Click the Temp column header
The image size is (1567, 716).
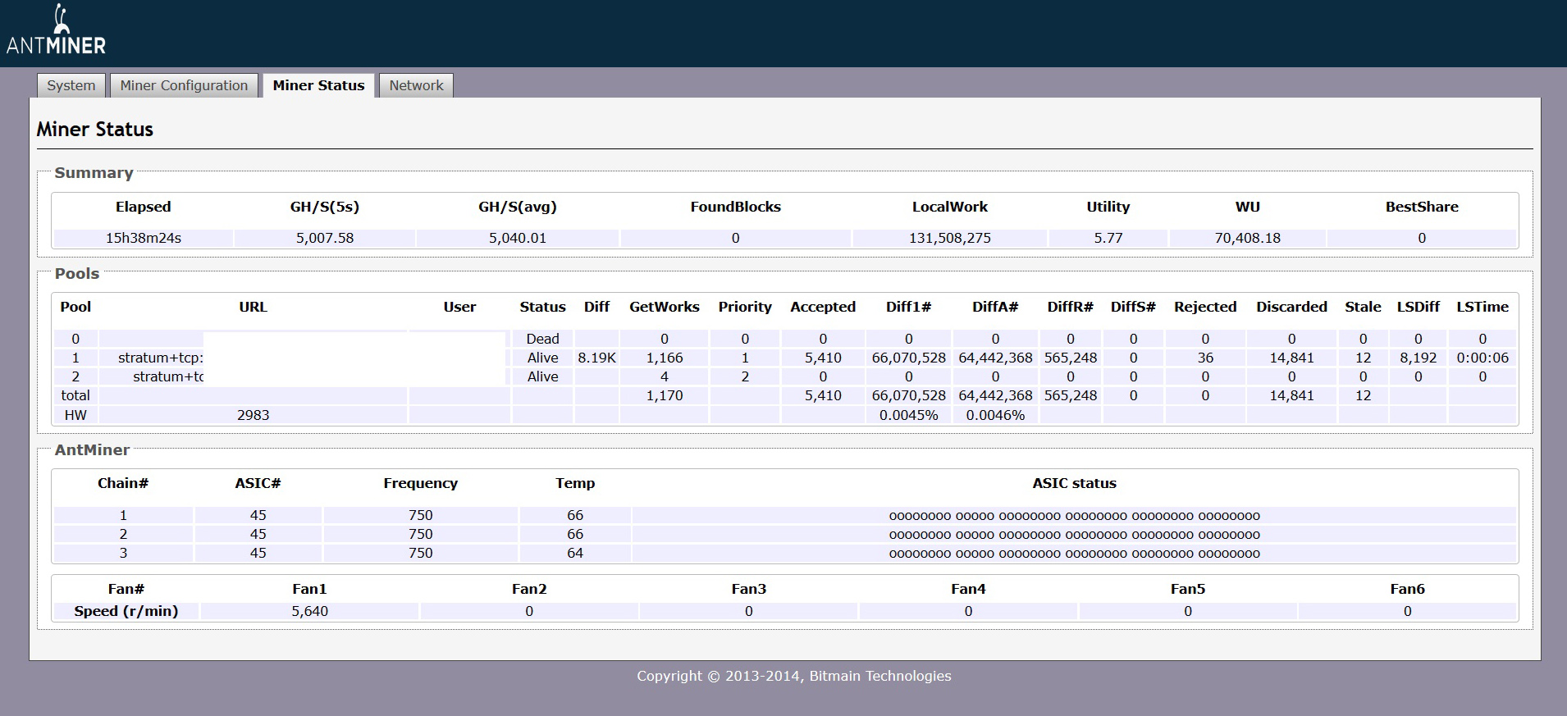(575, 483)
